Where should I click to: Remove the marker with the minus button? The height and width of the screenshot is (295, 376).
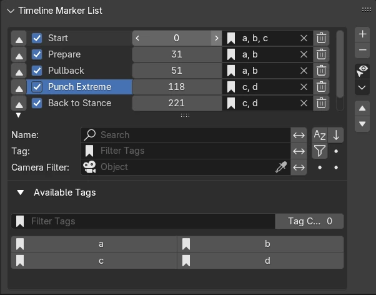362,50
